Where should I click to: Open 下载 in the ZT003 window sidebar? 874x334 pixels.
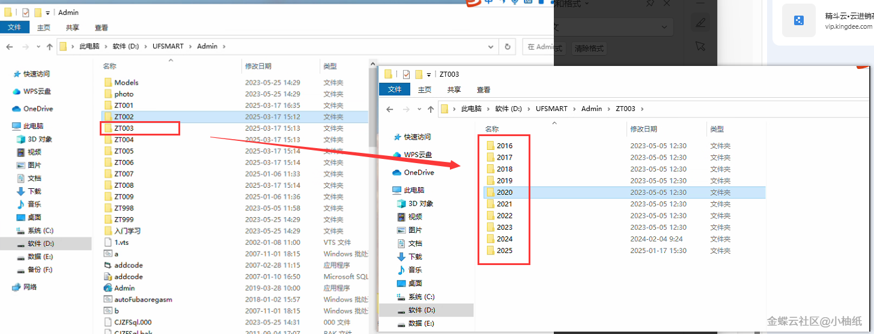click(x=415, y=257)
